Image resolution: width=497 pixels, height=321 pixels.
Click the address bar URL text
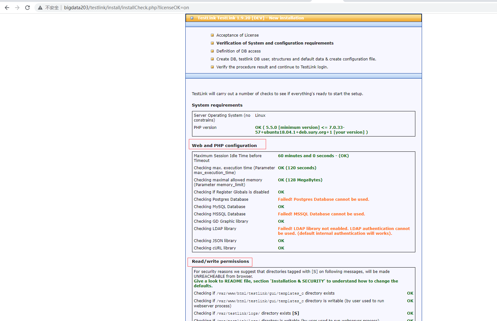(126, 8)
